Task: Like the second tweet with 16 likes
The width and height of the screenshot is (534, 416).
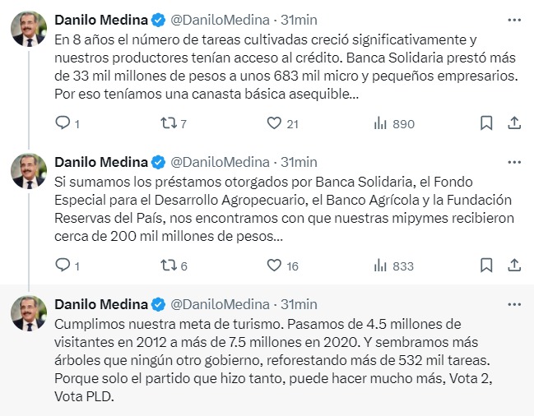Action: point(275,266)
